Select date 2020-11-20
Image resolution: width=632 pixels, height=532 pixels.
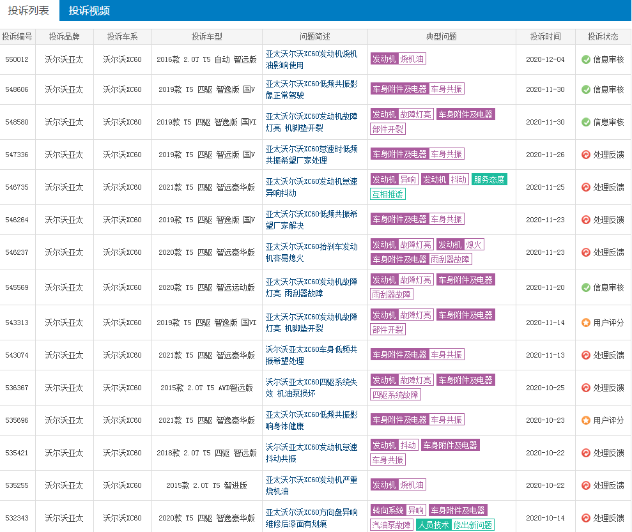[x=545, y=287]
